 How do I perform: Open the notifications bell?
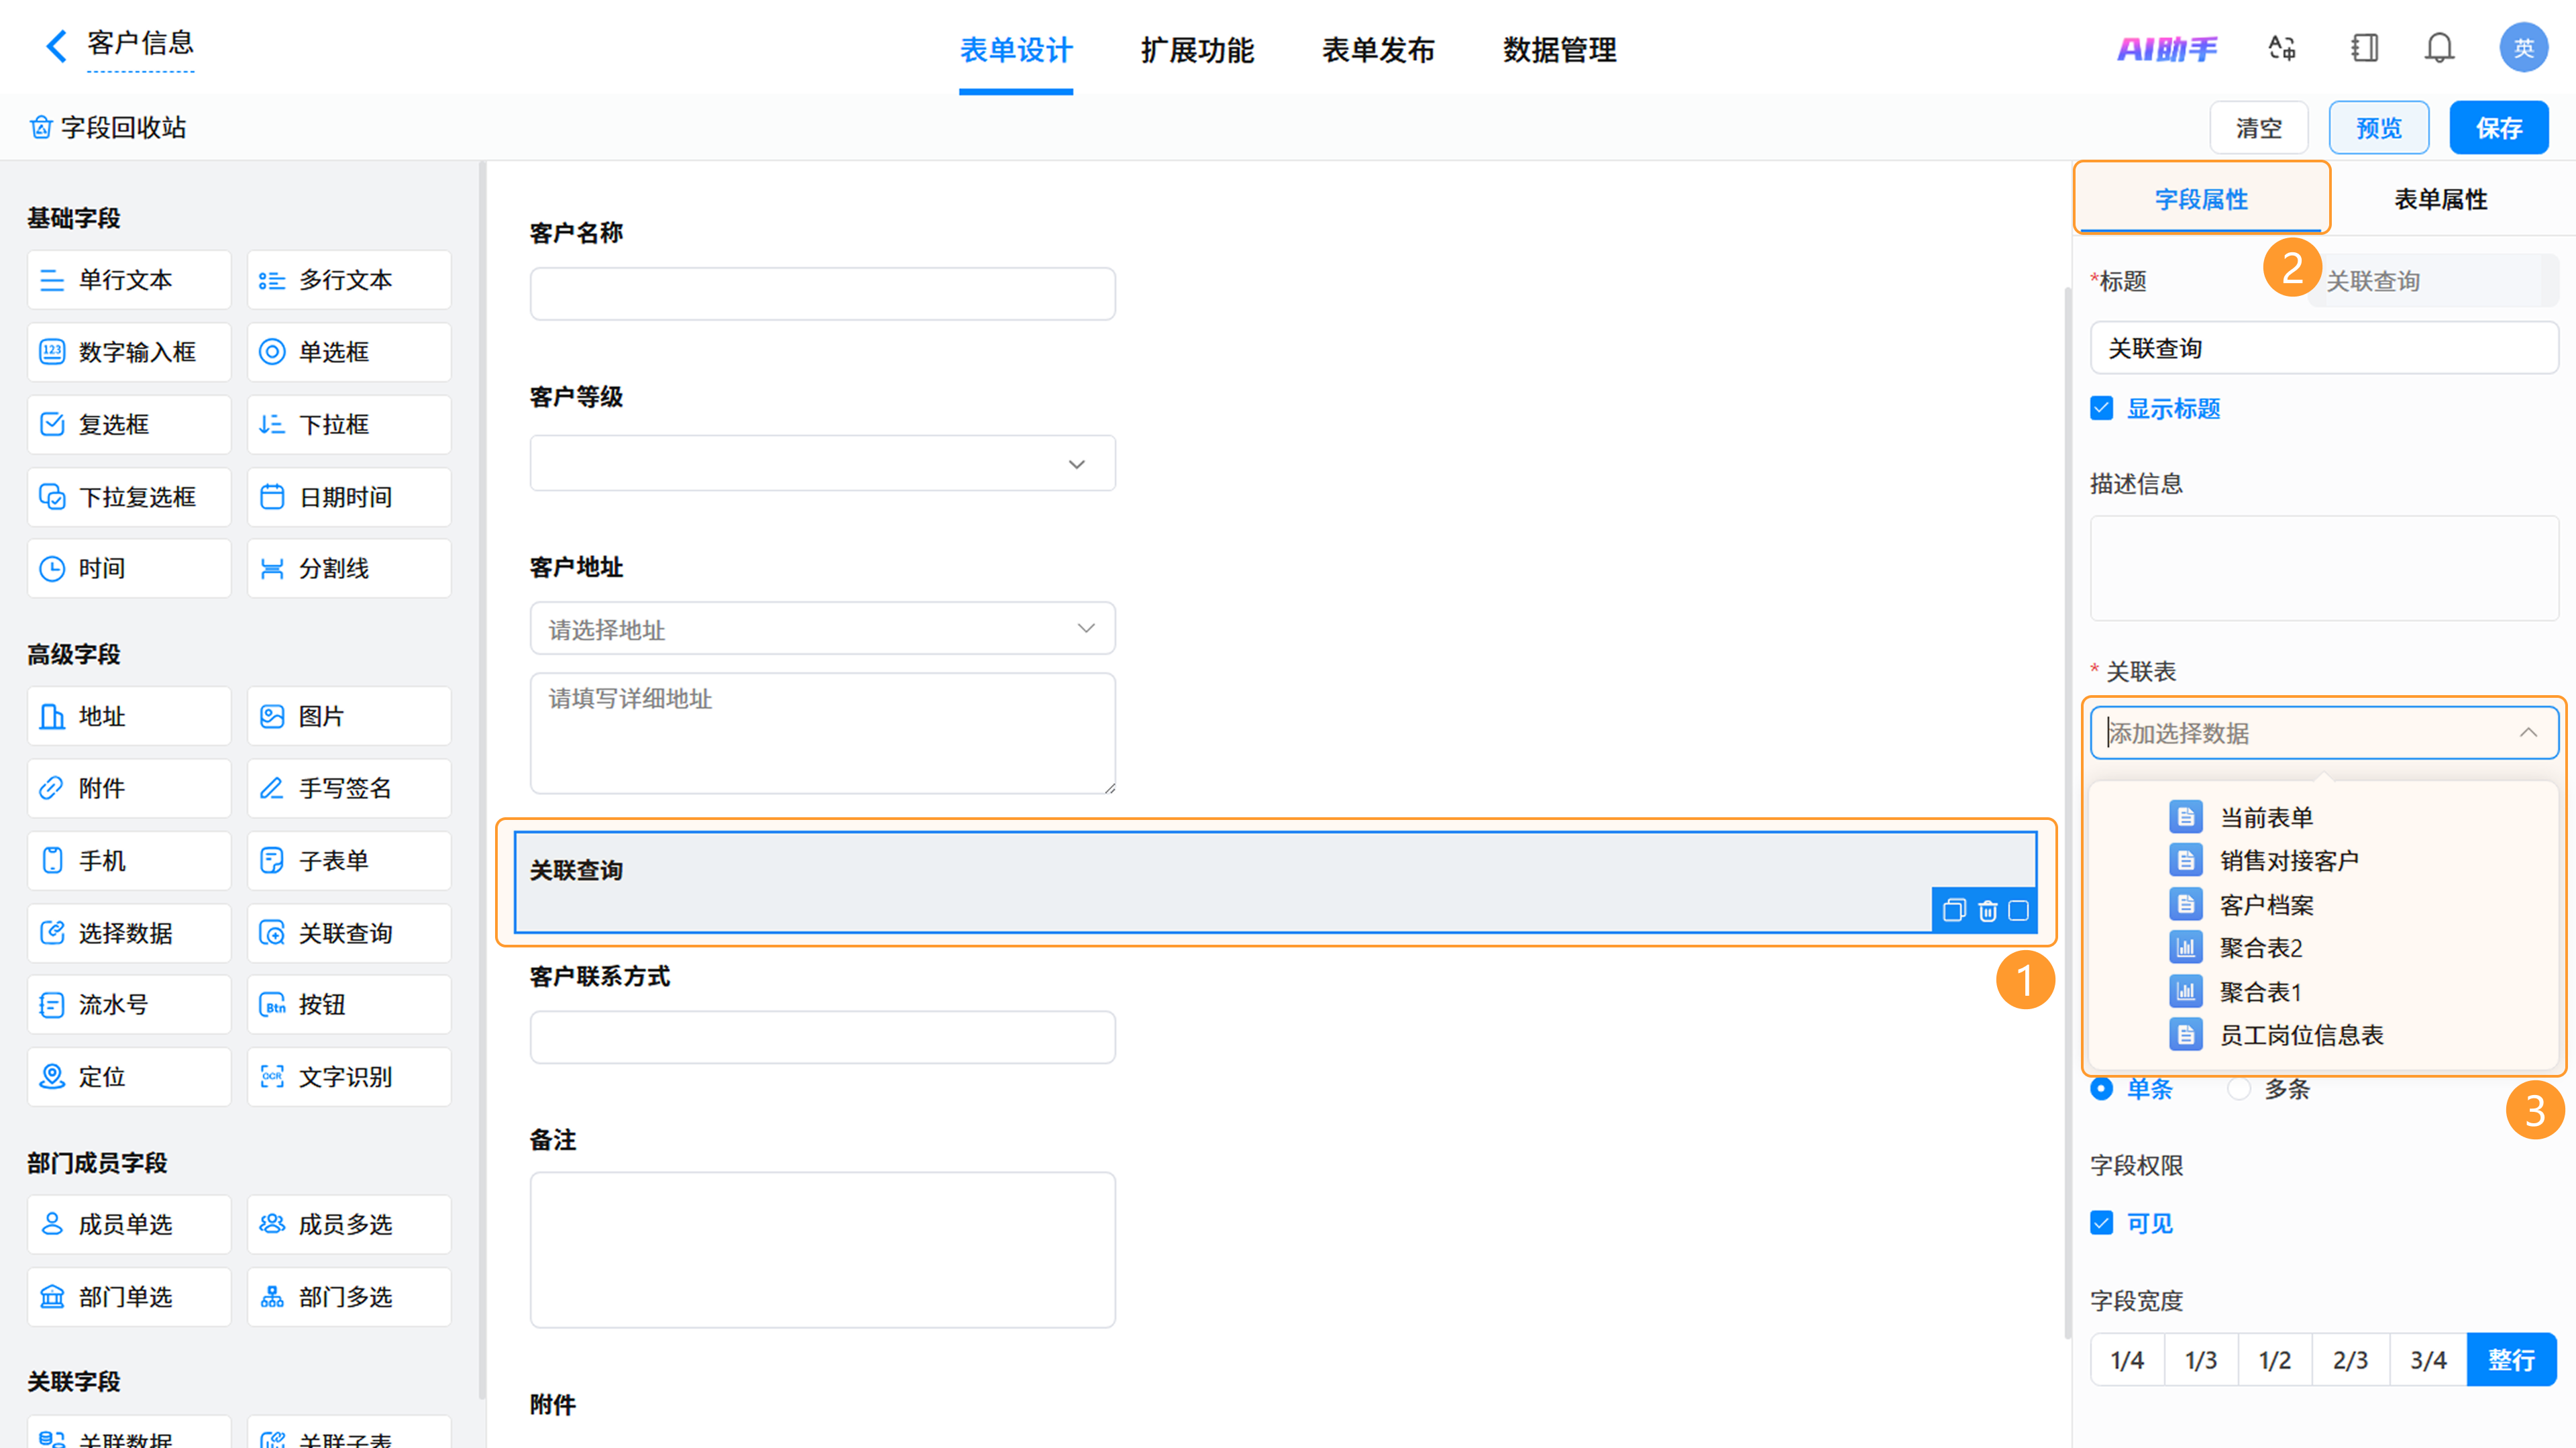click(2439, 48)
